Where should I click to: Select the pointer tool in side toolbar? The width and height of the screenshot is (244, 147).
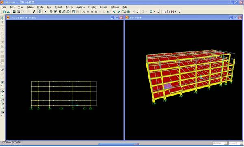(x=2, y=18)
